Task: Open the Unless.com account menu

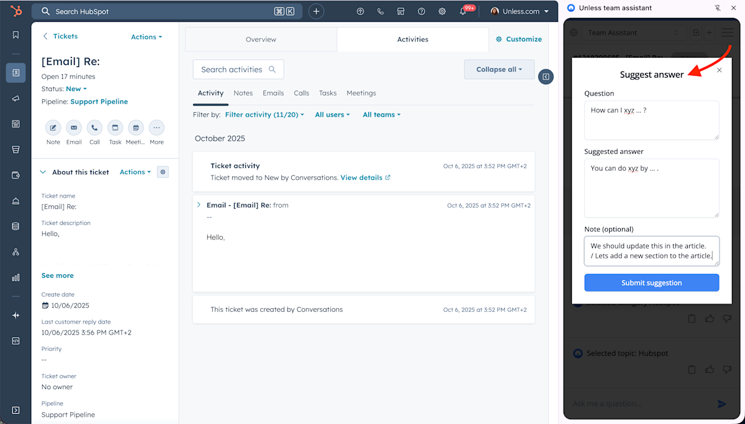Action: point(520,11)
